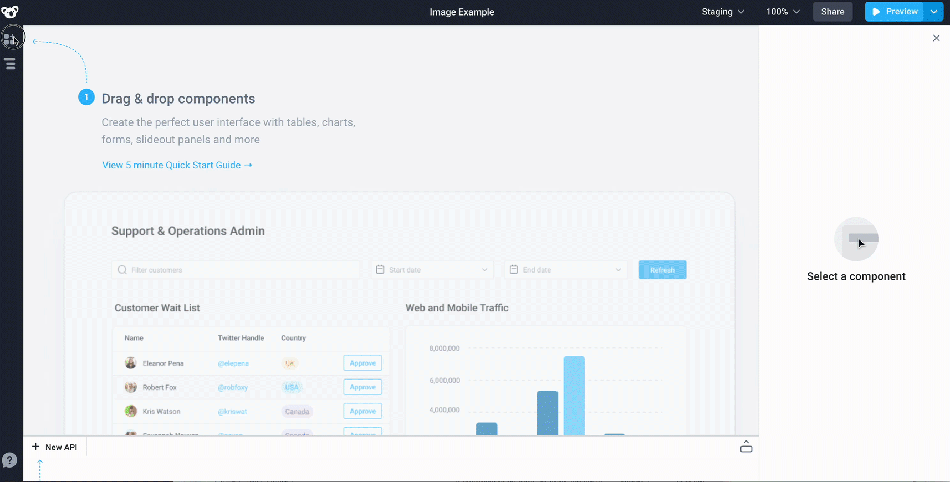Open the add components panel icon
The image size is (950, 482).
pyautogui.click(x=11, y=38)
